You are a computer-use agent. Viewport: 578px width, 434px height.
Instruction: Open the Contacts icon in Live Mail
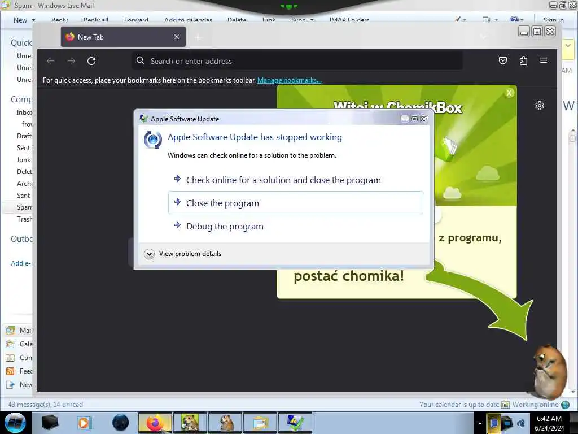(x=10, y=358)
